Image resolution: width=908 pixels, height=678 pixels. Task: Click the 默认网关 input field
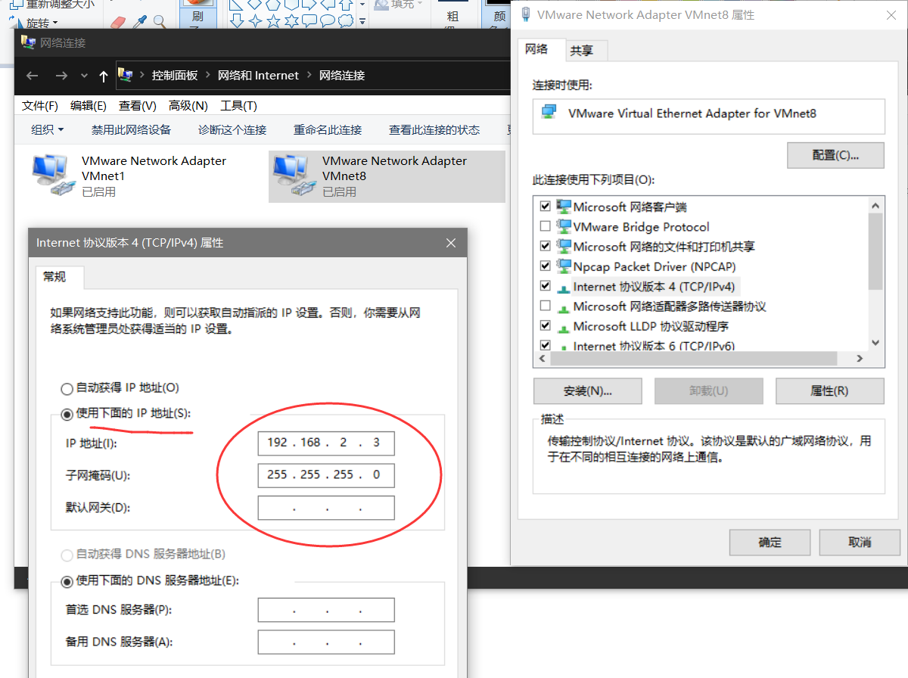(x=326, y=508)
